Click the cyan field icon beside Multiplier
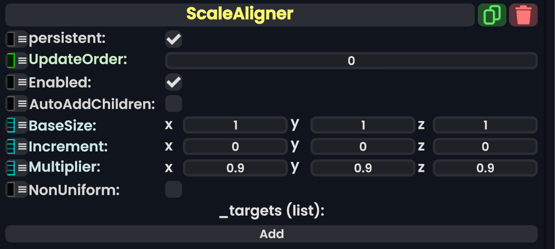The height and width of the screenshot is (249, 555). pos(11,167)
